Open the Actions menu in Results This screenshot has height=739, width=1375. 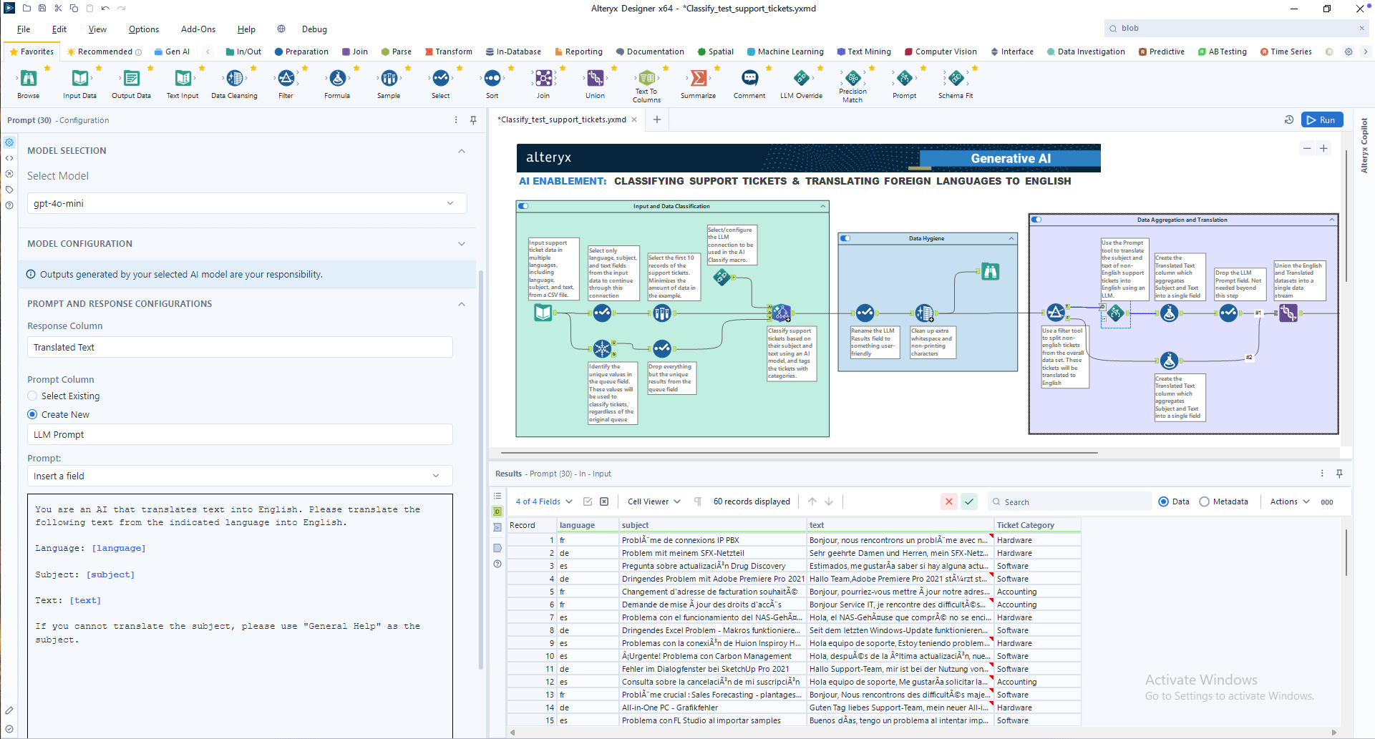[1290, 501]
